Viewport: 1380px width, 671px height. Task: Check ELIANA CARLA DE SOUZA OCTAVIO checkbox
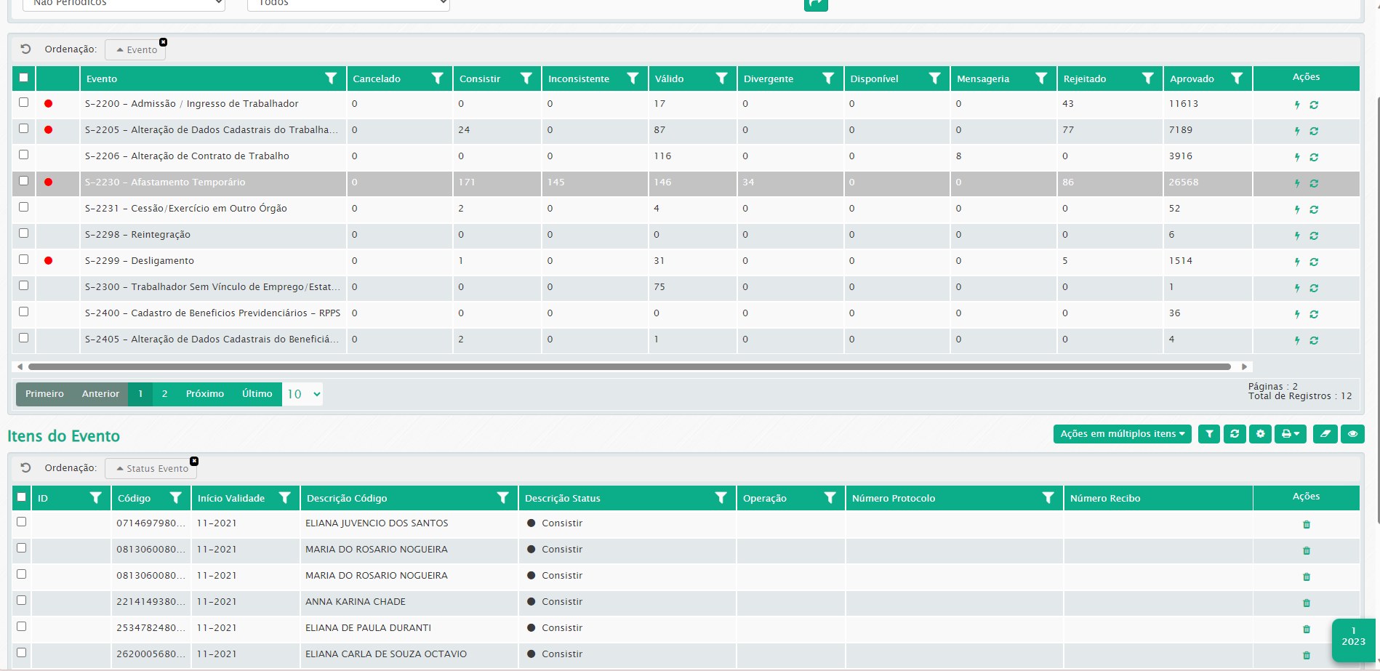21,653
